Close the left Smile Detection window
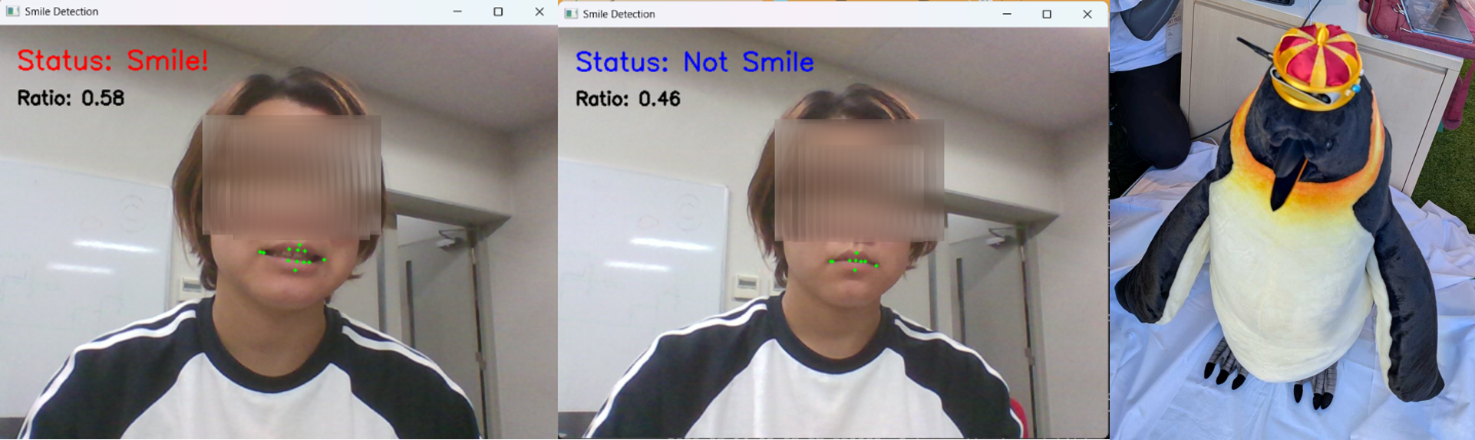Image resolution: width=1475 pixels, height=440 pixels. coord(540,11)
